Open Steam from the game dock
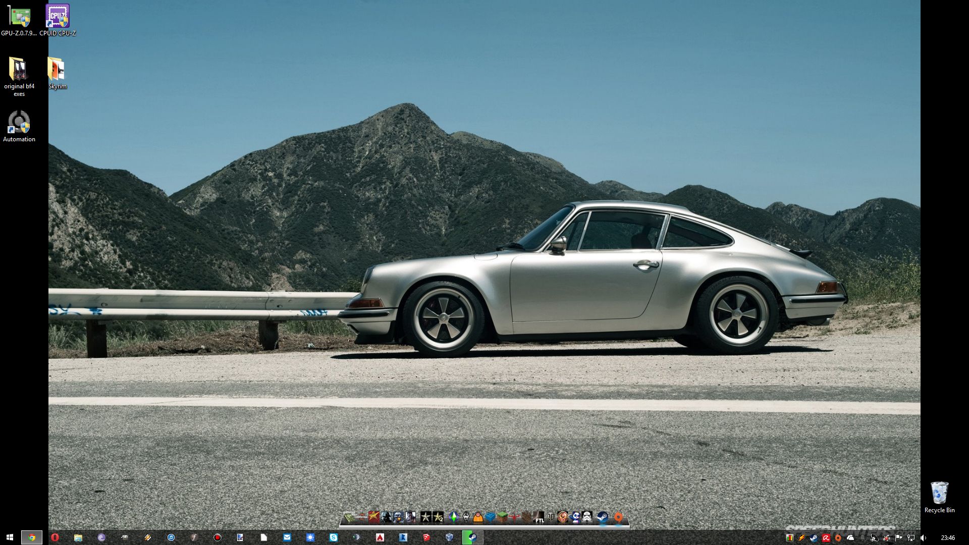969x545 pixels. [x=603, y=517]
